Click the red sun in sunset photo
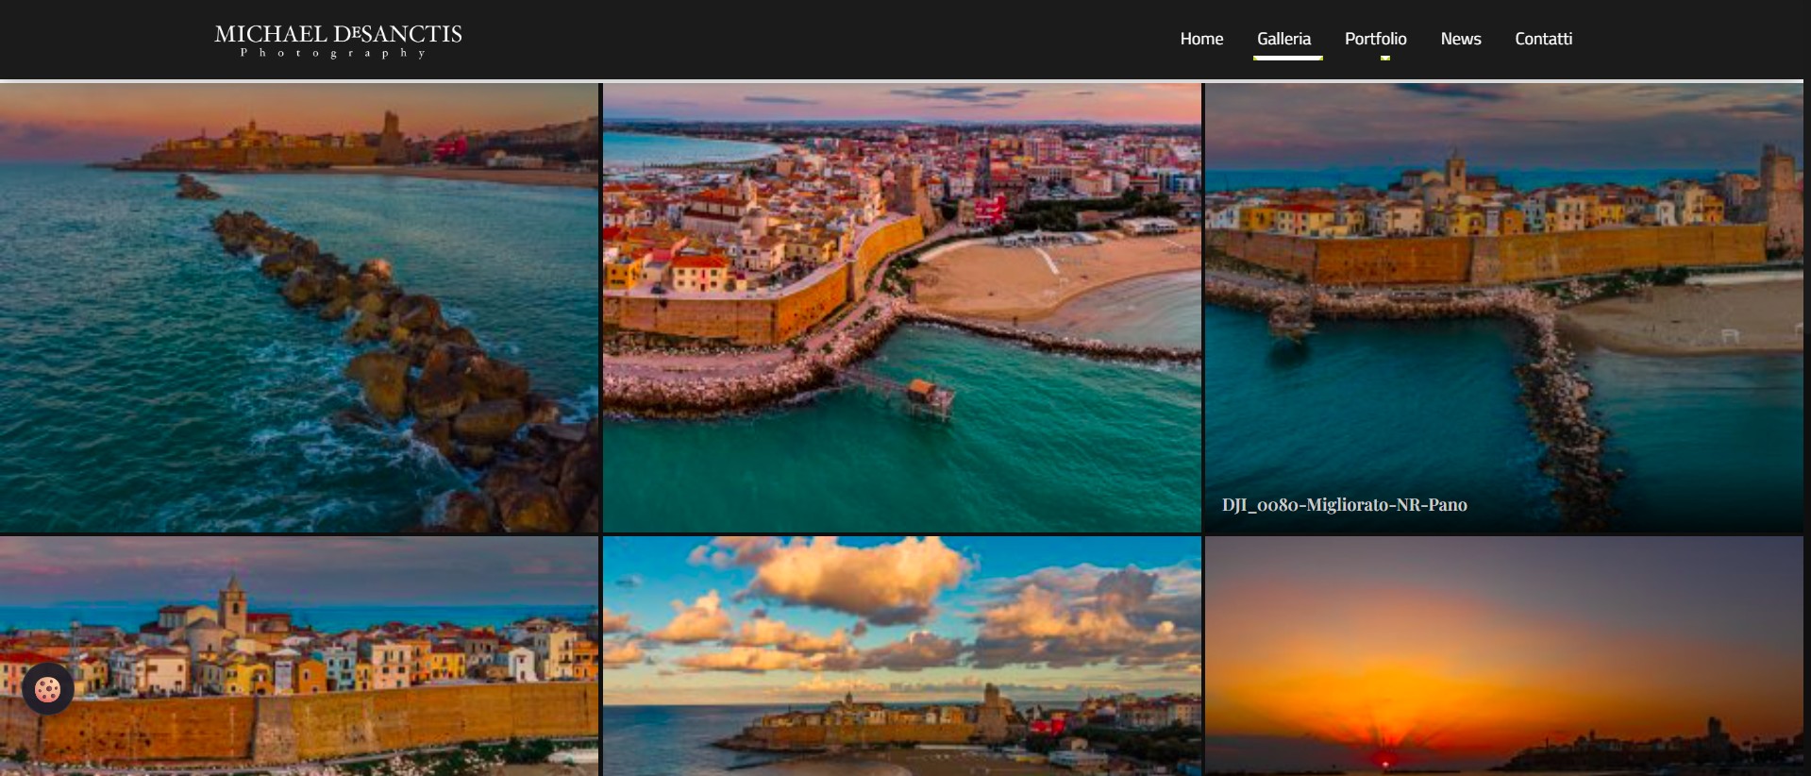Viewport: 1811px width, 776px height. click(1385, 761)
